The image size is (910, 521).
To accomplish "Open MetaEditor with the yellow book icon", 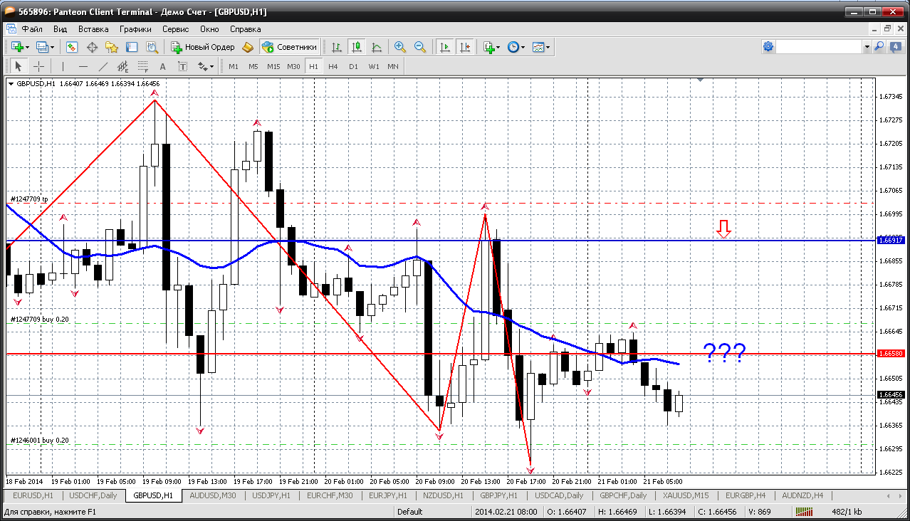I will pos(248,47).
